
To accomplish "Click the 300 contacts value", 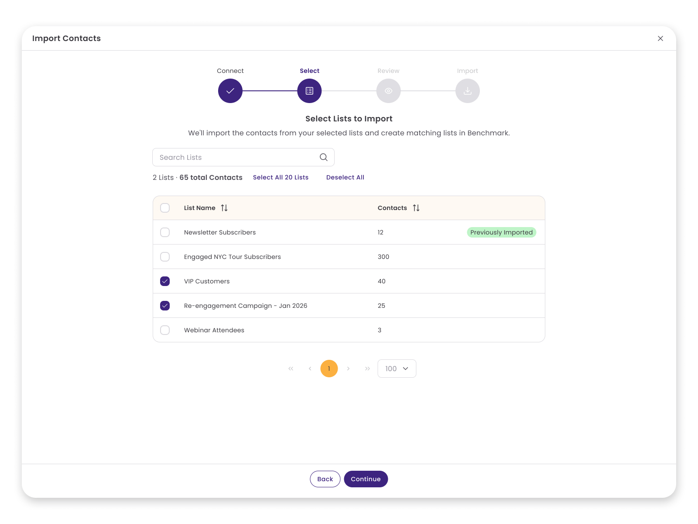I will [383, 257].
